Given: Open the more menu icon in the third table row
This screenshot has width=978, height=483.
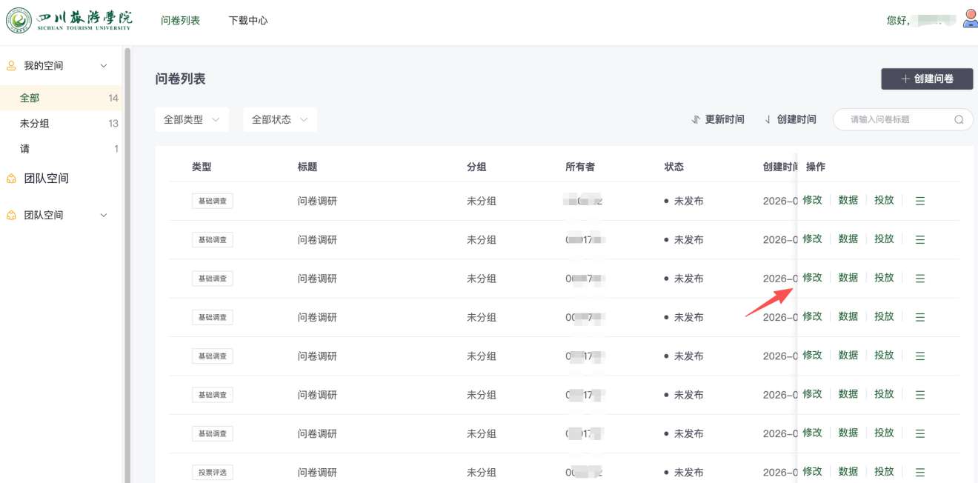Looking at the screenshot, I should coord(920,279).
